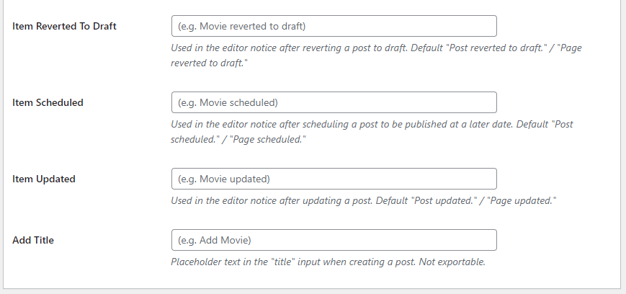This screenshot has width=626, height=294.
Task: Click into the Add Title text field
Action: click(x=334, y=240)
